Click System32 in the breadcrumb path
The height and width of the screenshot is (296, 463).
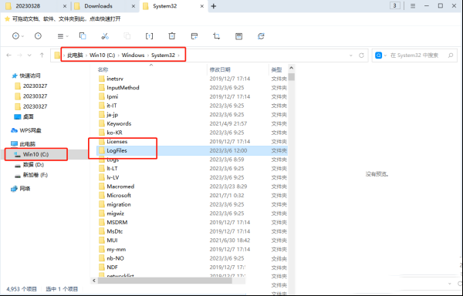163,55
